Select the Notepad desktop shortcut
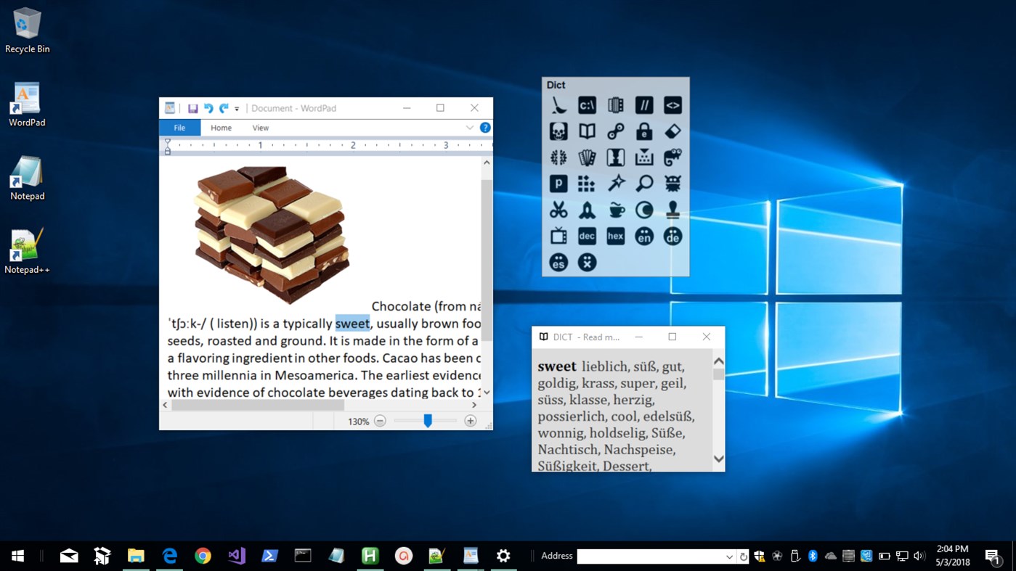This screenshot has height=571, width=1016. click(x=27, y=178)
